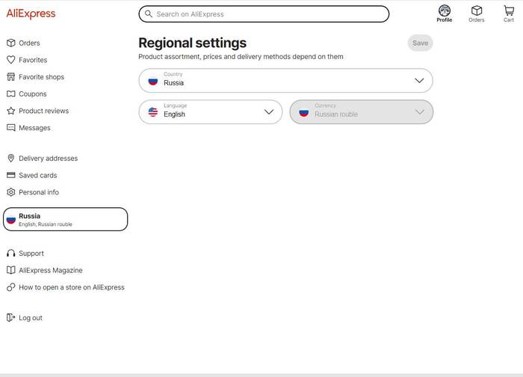523x377 pixels.
Task: Go to Personal info in the sidebar
Action: [x=38, y=192]
